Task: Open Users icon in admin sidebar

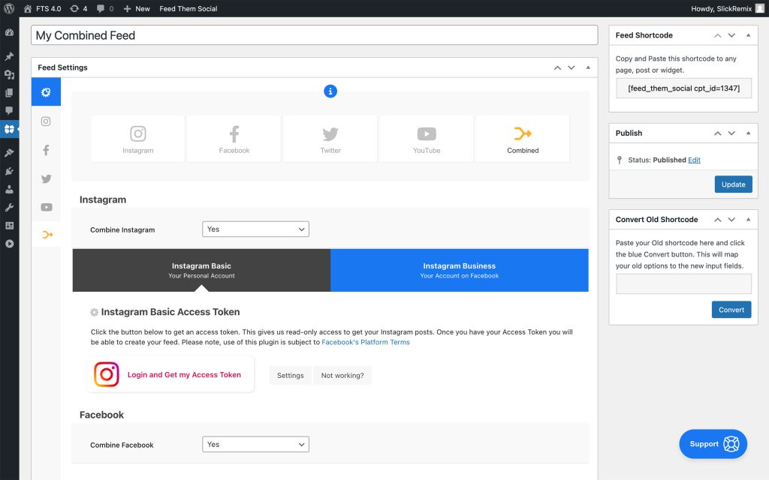Action: click(9, 190)
